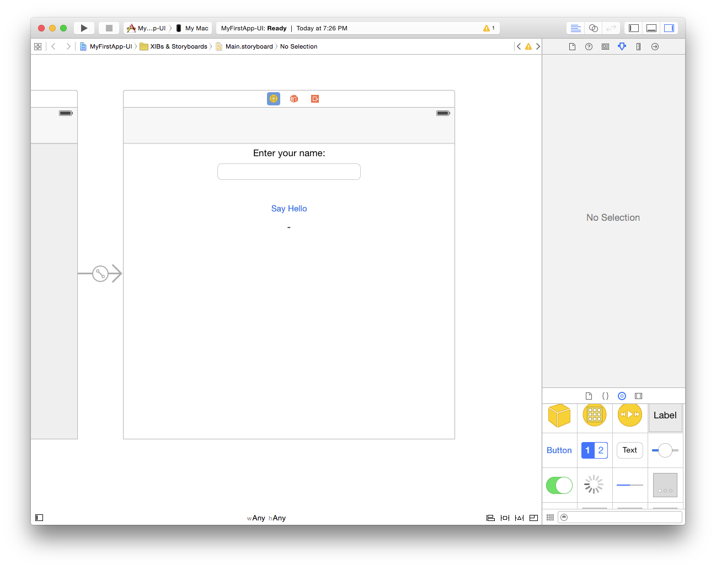This screenshot has height=569, width=716.
Task: Open XIBs & Storyboards jump bar segment
Action: [173, 46]
